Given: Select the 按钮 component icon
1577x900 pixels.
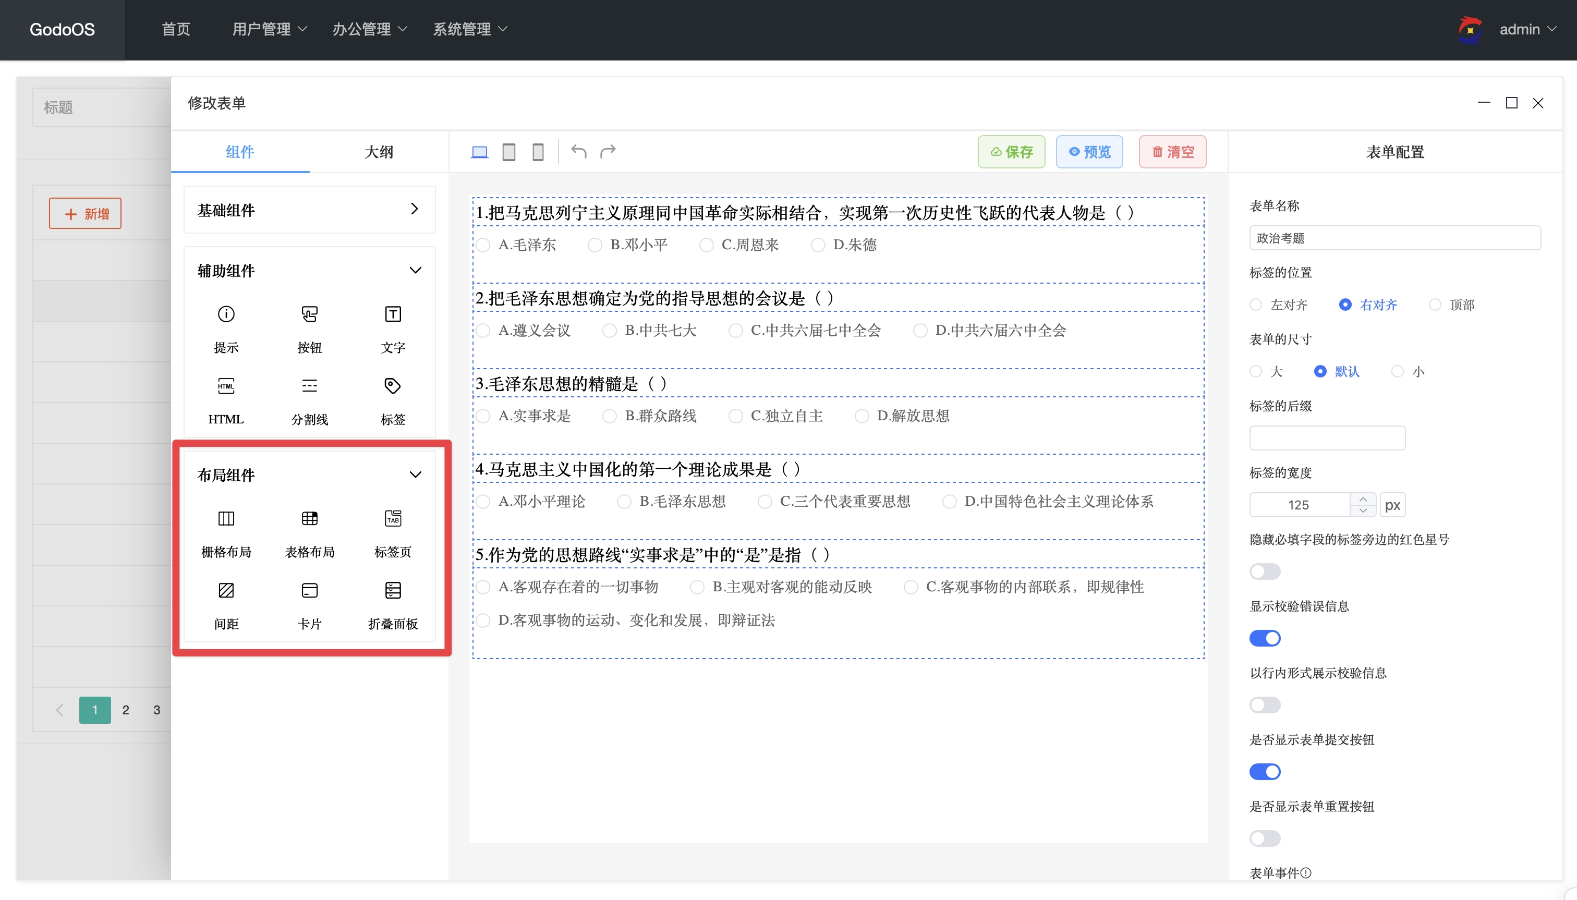Looking at the screenshot, I should pos(309,314).
